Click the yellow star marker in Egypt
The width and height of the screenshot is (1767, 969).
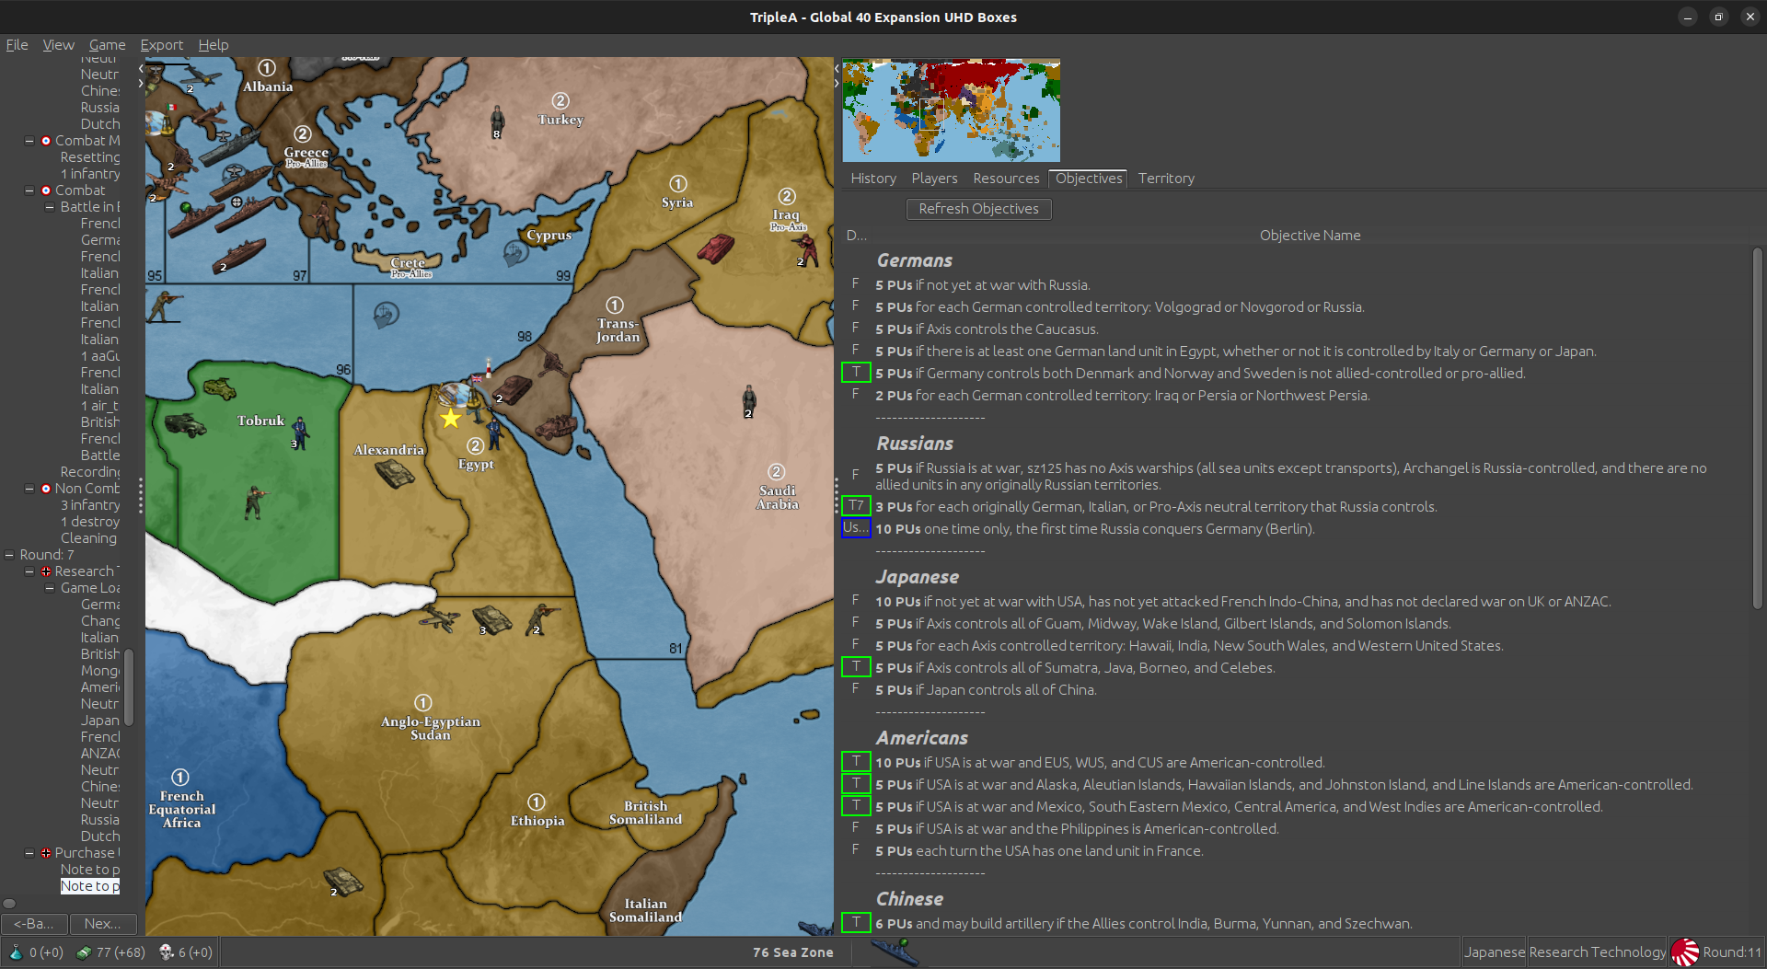[x=450, y=420]
